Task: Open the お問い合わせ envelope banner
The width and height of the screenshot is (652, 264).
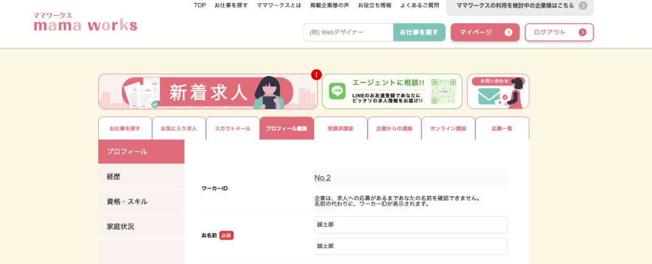Action: pyautogui.click(x=498, y=91)
